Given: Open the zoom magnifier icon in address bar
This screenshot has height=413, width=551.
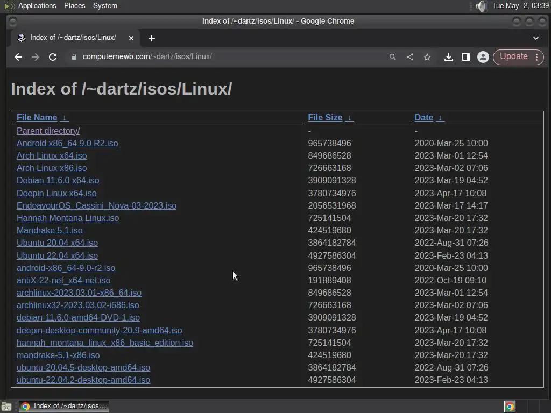Looking at the screenshot, I should click(392, 57).
